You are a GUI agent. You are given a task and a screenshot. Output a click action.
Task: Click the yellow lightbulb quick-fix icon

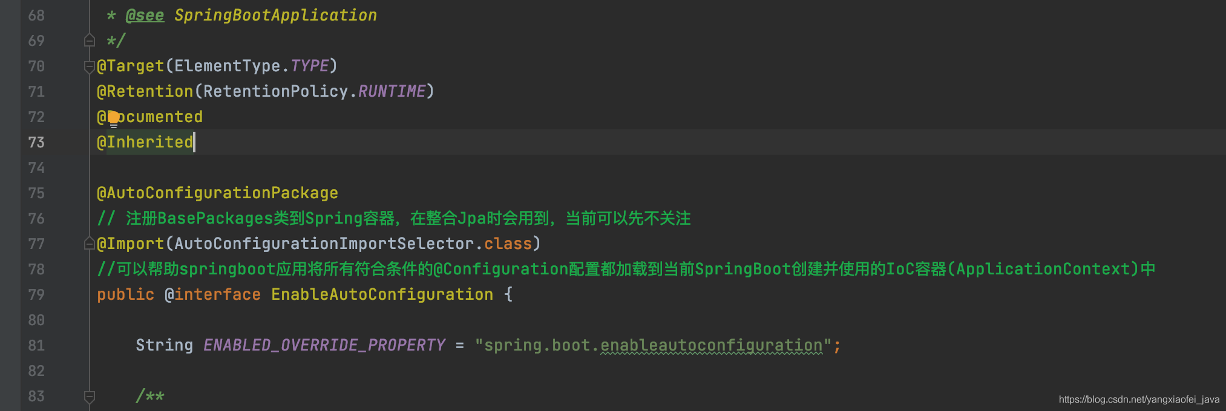click(x=113, y=119)
